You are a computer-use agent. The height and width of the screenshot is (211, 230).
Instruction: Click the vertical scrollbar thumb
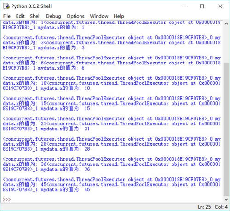tap(226, 129)
